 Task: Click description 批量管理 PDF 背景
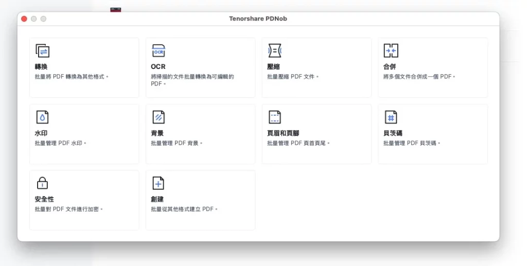click(x=177, y=143)
